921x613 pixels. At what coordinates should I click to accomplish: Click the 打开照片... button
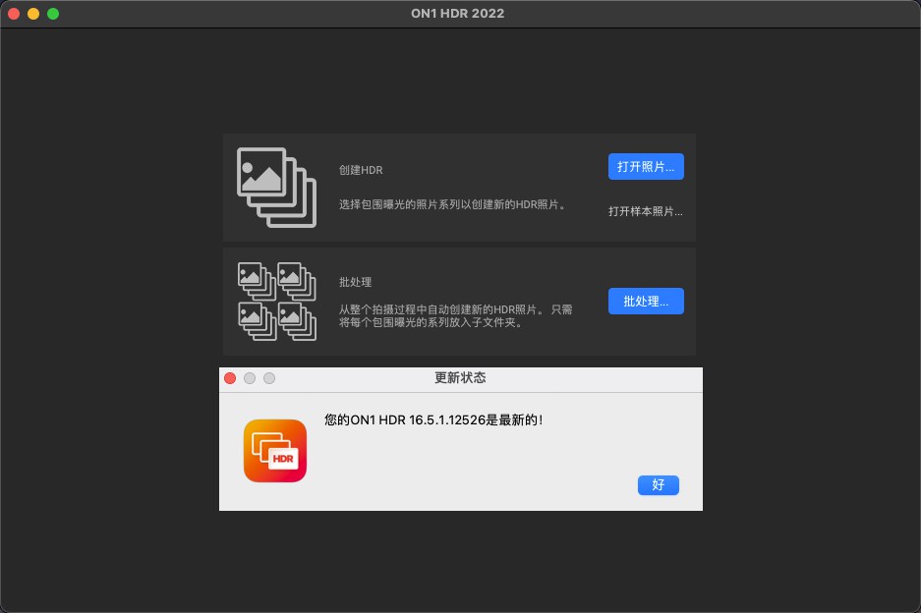click(x=646, y=167)
